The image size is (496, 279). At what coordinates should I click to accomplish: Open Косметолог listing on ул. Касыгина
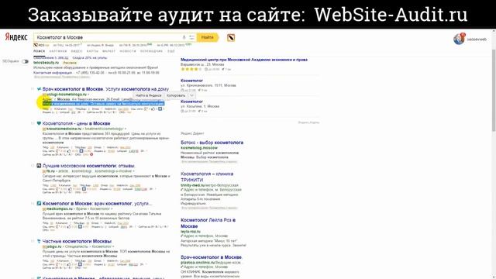[x=191, y=102]
